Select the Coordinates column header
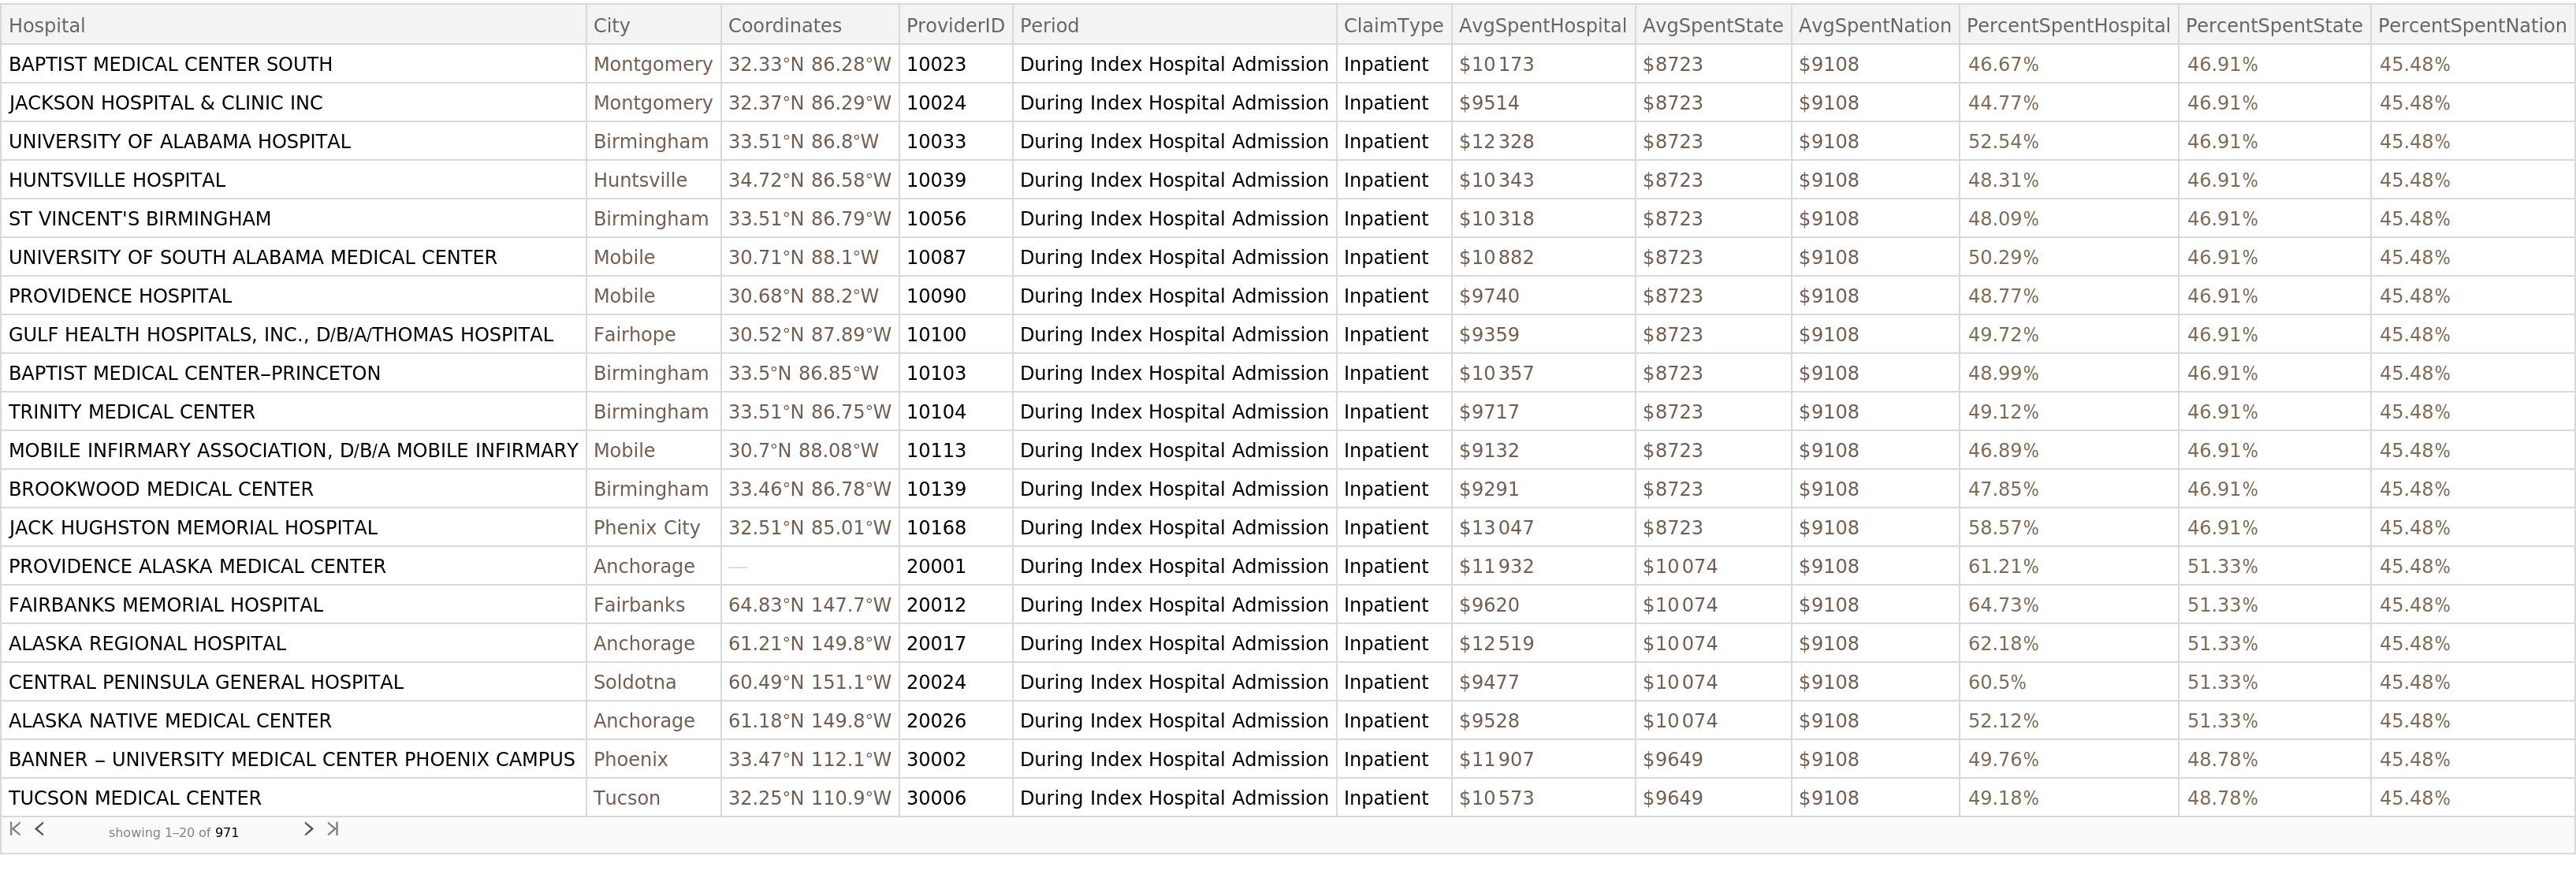 point(784,26)
